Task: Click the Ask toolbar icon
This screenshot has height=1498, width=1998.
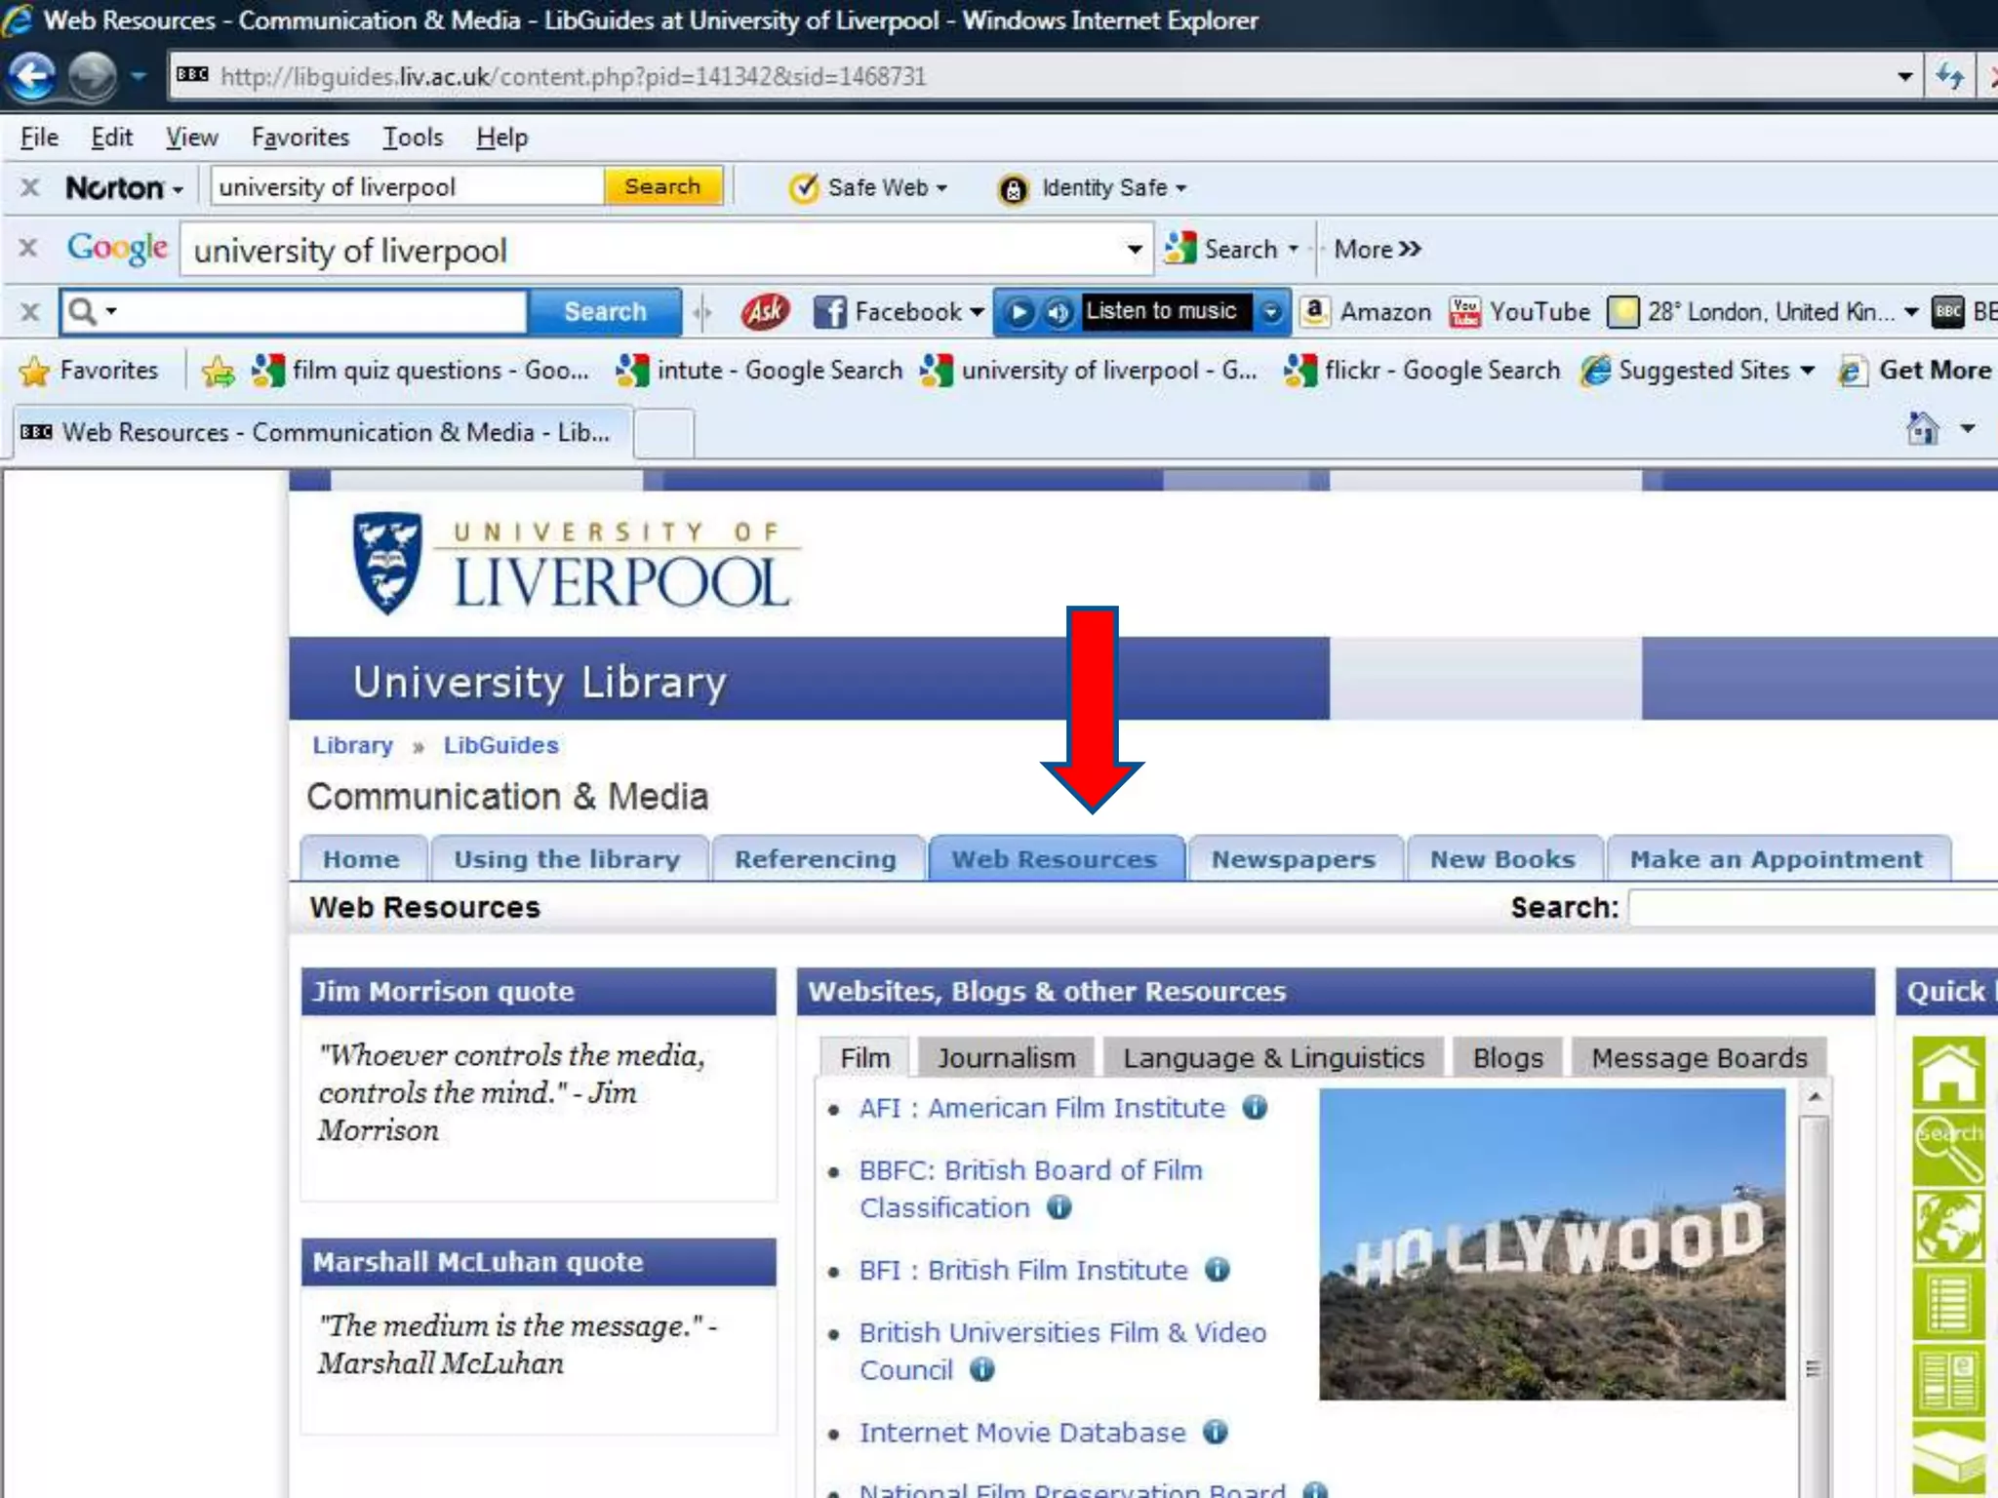Action: (x=765, y=312)
